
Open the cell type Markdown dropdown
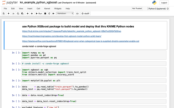(x=65, y=13)
